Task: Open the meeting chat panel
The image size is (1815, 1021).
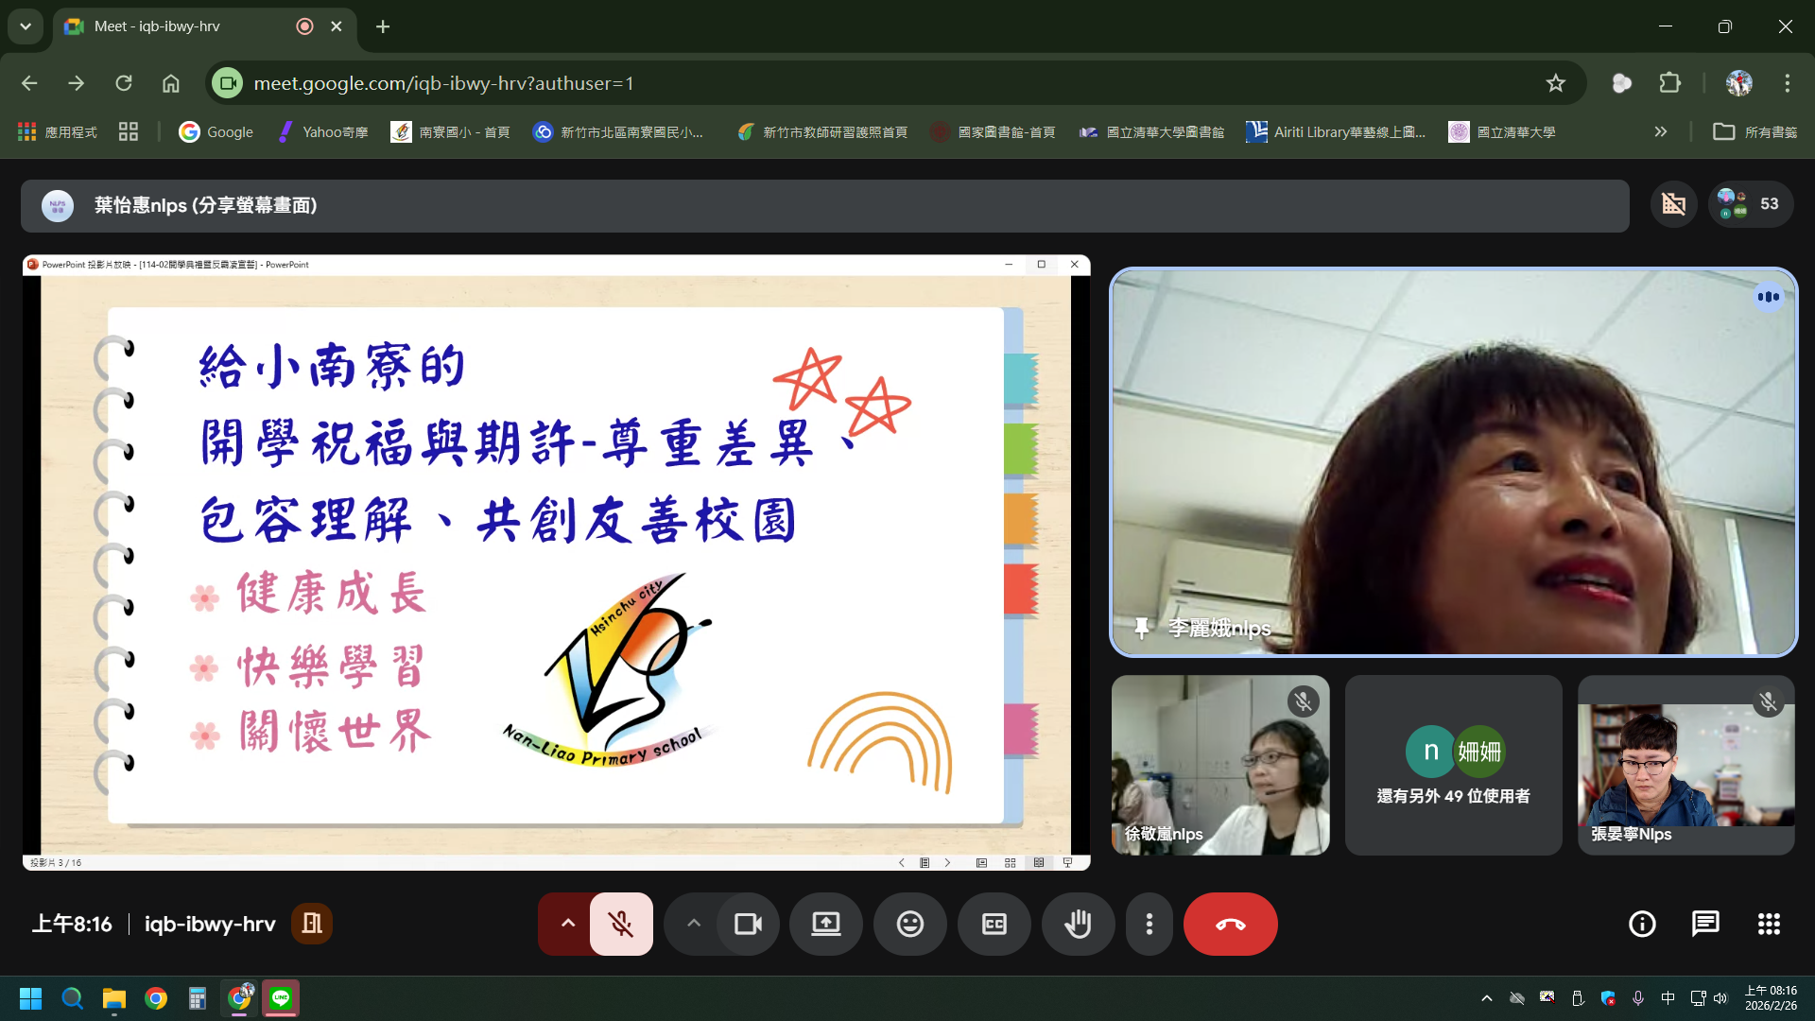Action: 1705,924
